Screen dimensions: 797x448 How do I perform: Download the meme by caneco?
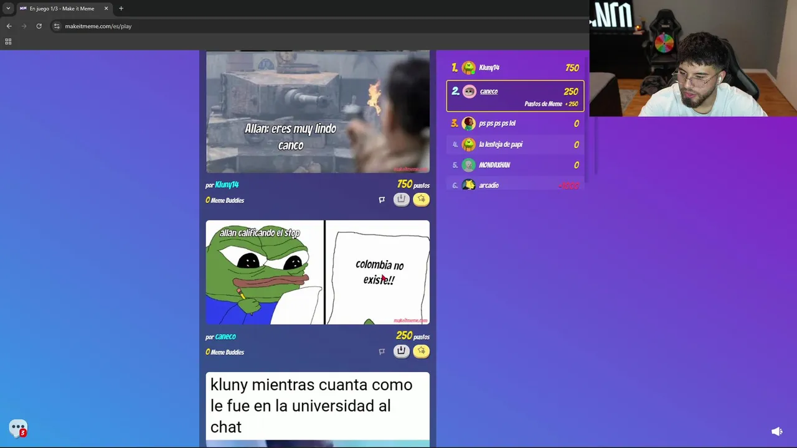[401, 351]
